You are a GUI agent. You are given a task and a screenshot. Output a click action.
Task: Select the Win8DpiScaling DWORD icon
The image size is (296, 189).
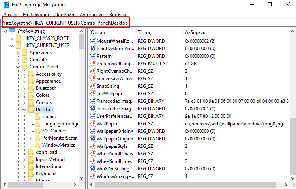point(92,168)
